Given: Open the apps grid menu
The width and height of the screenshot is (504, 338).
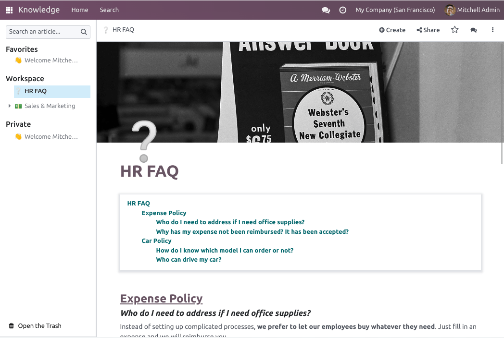Looking at the screenshot, I should tap(9, 10).
